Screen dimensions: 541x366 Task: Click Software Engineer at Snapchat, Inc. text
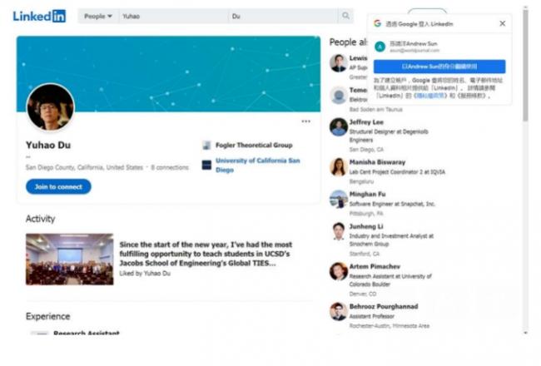(x=392, y=205)
